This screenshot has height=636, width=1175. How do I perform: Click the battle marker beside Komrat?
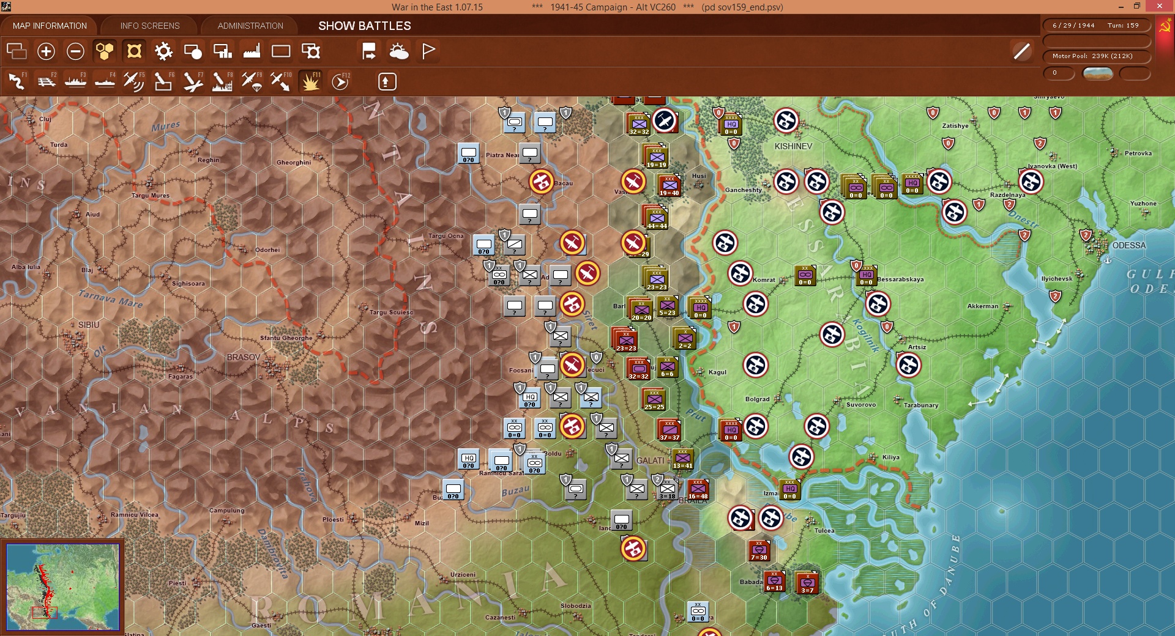740,273
